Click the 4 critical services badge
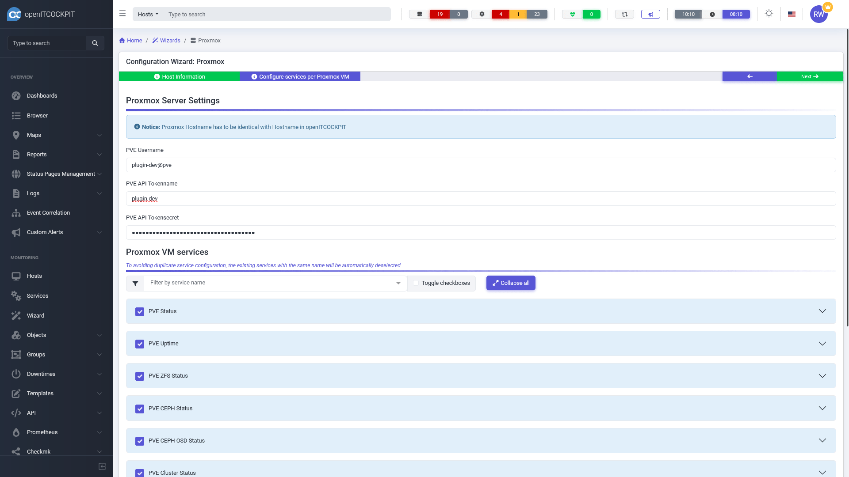 click(501, 14)
